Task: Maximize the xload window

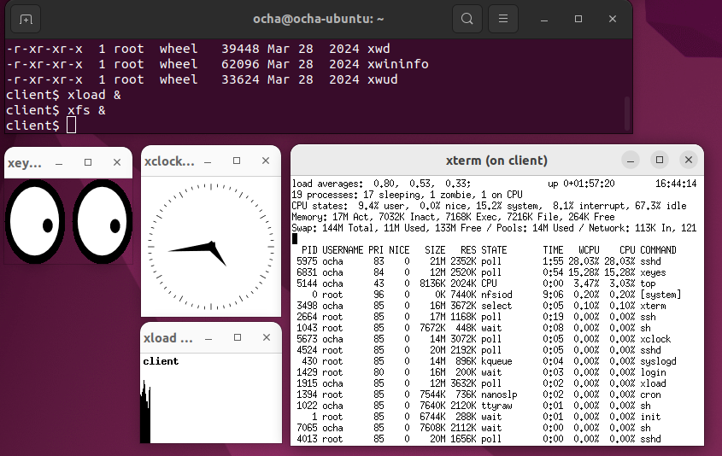Action: [x=238, y=337]
